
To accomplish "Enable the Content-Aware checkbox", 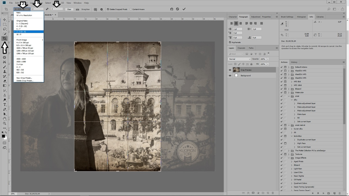I will [131, 9].
